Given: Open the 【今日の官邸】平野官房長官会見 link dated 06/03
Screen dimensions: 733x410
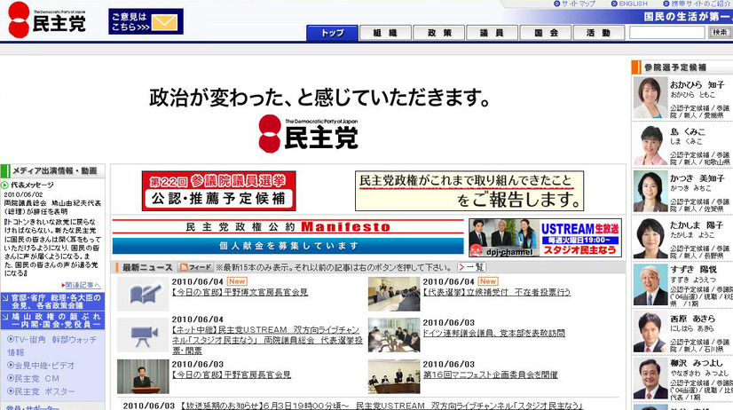Looking at the screenshot, I should pos(232,375).
